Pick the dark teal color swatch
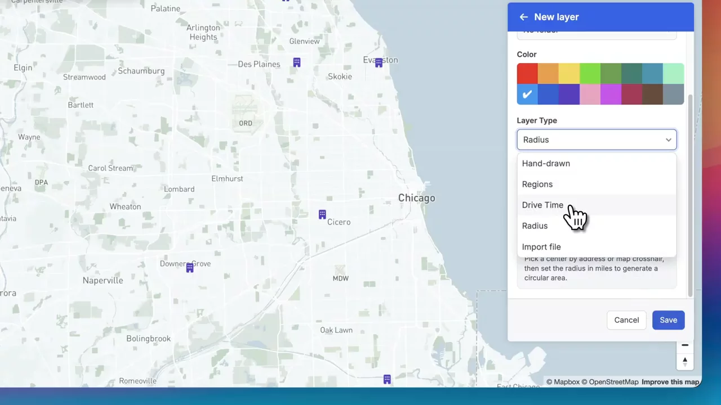This screenshot has width=721, height=405. point(631,74)
